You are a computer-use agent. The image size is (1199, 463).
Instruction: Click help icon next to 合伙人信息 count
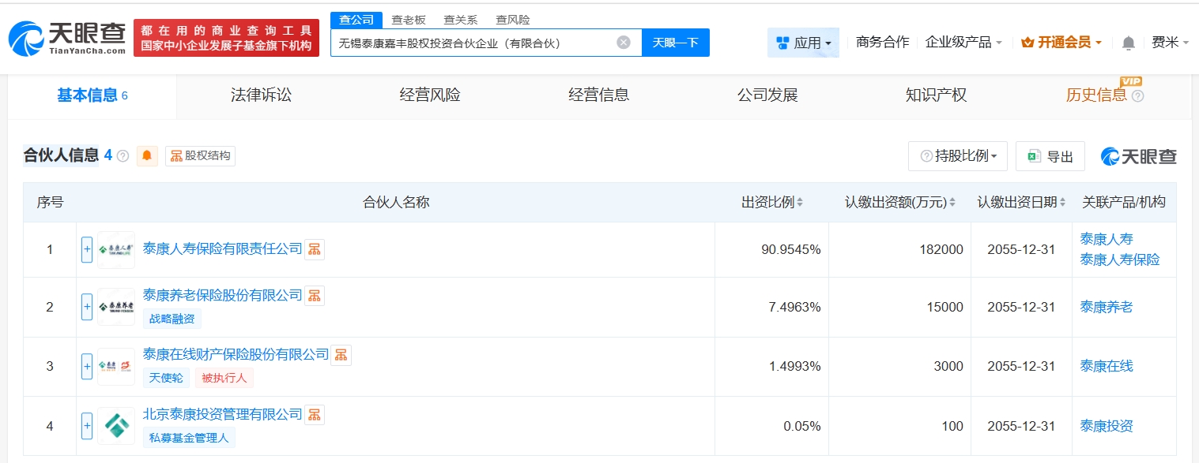coord(123,156)
